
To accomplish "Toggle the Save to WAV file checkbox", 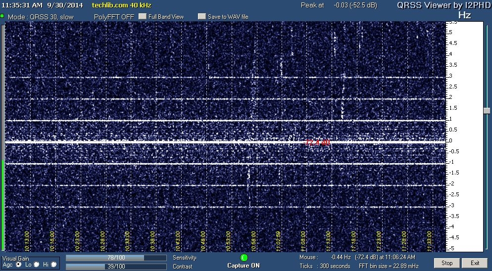I will (x=201, y=16).
